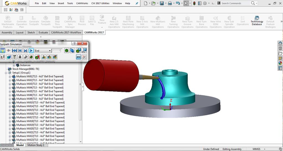Click the show-difference green cube icon
Viewport: 283px width, 151px height.
pos(67,51)
